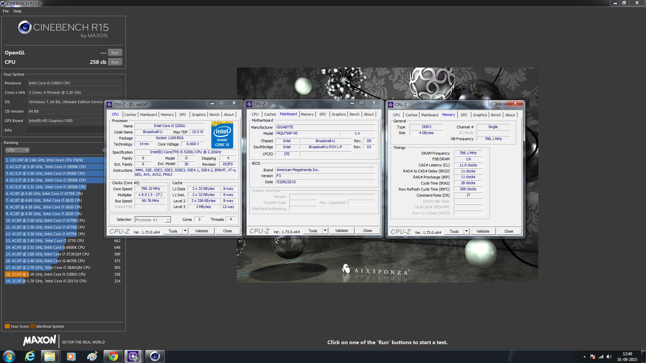Open Windows Media Player taskbar icon

pyautogui.click(x=71, y=356)
